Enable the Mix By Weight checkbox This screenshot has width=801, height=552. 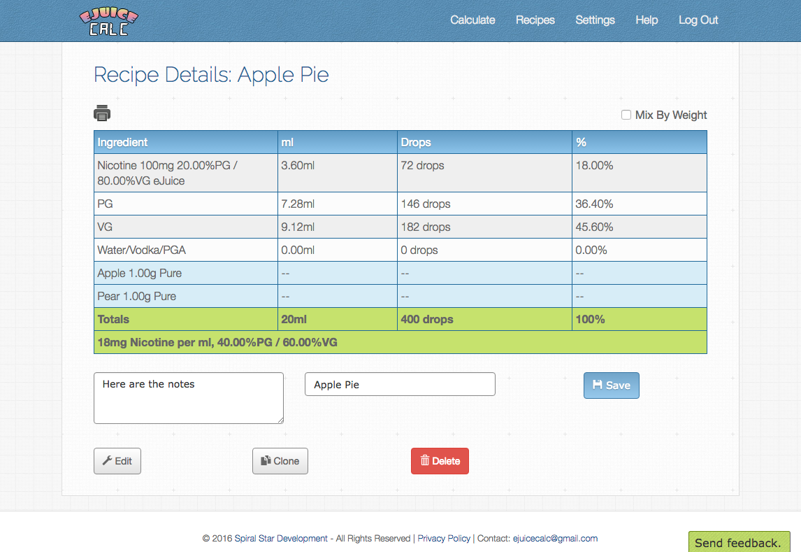tap(626, 114)
